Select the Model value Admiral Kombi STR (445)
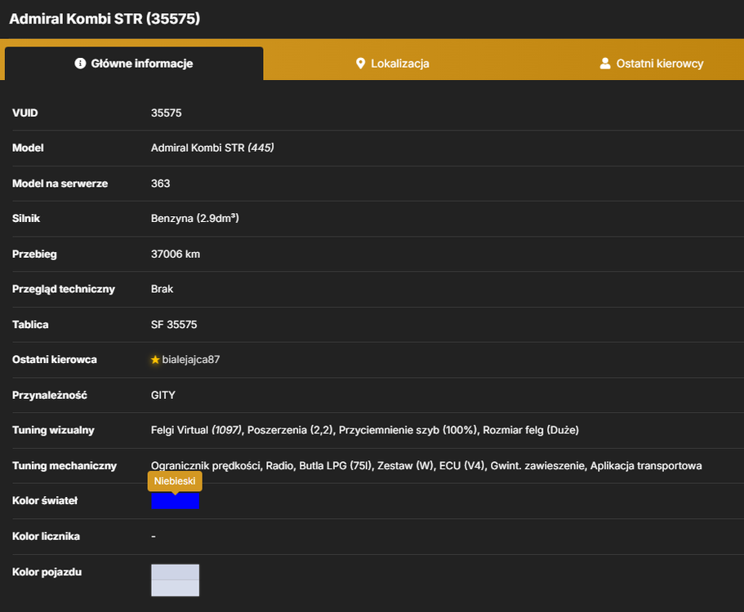Viewport: 744px width, 612px height. pos(212,148)
